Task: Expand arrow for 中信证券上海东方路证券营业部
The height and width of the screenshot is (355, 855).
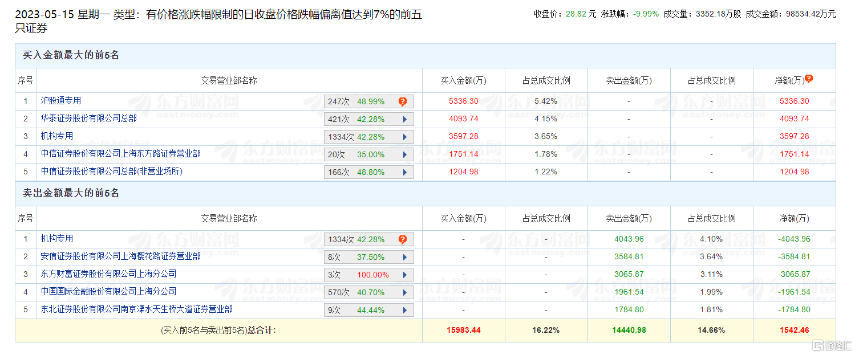Action: [405, 154]
